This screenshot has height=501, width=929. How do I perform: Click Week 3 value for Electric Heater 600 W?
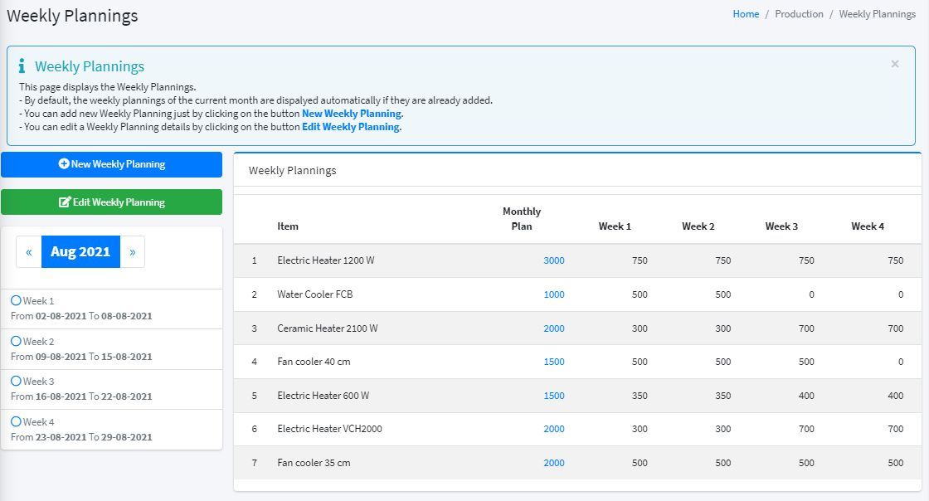[806, 396]
